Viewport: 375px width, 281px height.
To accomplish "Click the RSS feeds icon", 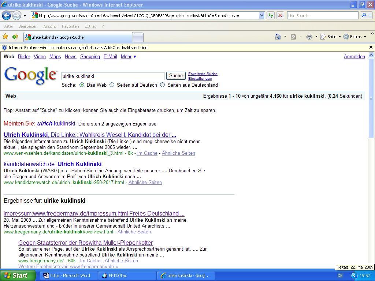I will (x=293, y=37).
